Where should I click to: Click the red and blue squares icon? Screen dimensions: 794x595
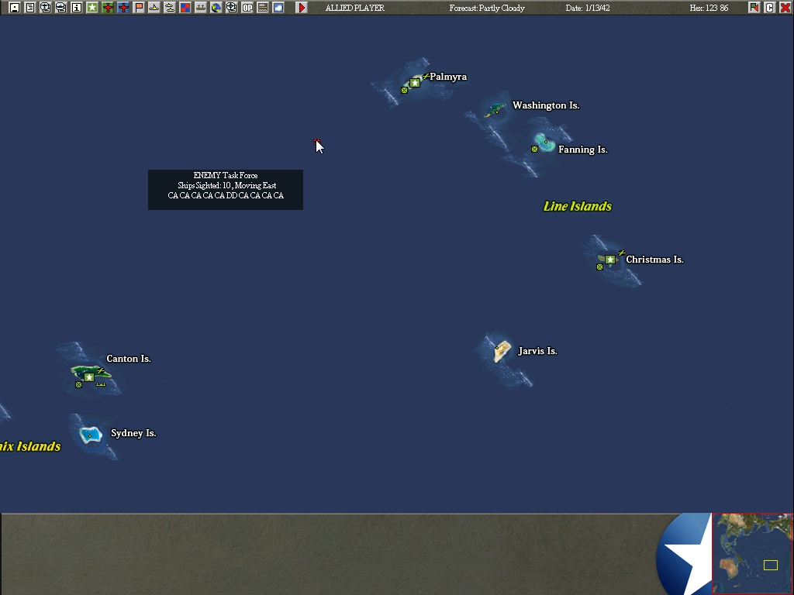click(185, 8)
